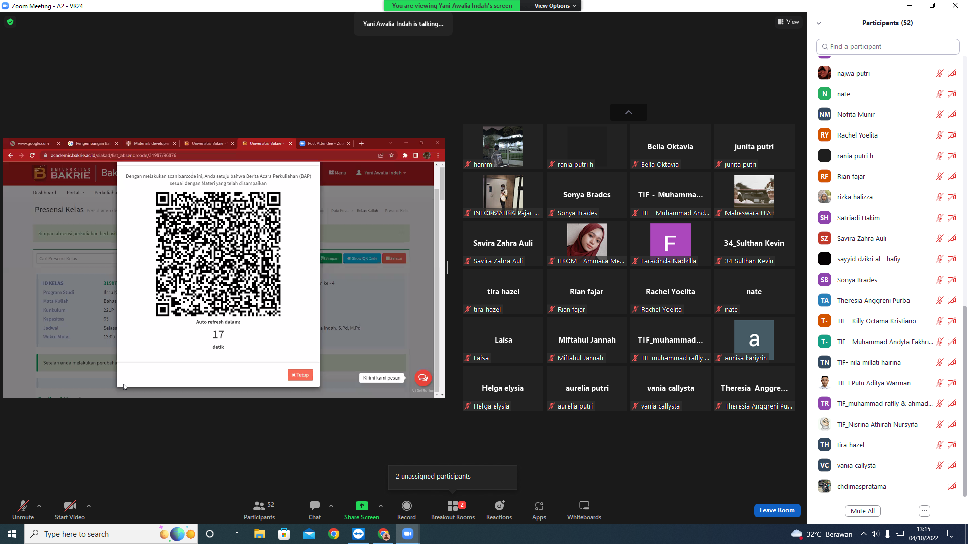Click the green Share Screen icon
968x544 pixels.
(361, 506)
